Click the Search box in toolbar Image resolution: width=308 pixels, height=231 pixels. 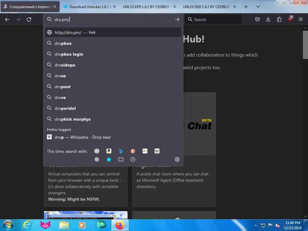pos(214,20)
